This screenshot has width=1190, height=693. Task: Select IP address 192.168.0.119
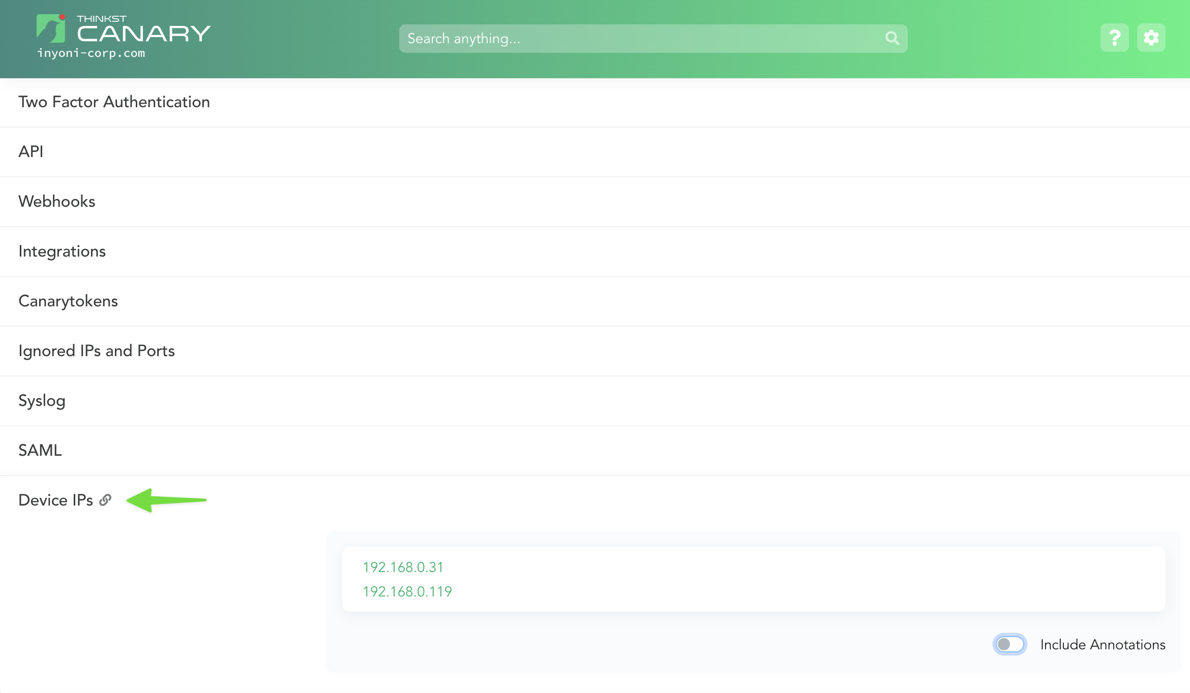pos(407,591)
